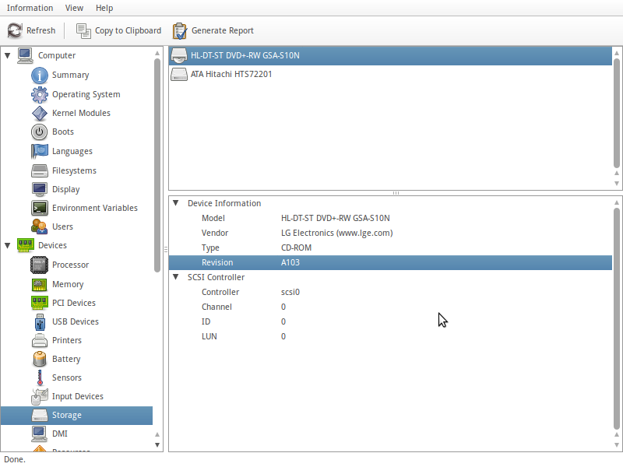This screenshot has height=467, width=623.
Task: Click the details pane scrollbar thumb
Action: pos(617,318)
